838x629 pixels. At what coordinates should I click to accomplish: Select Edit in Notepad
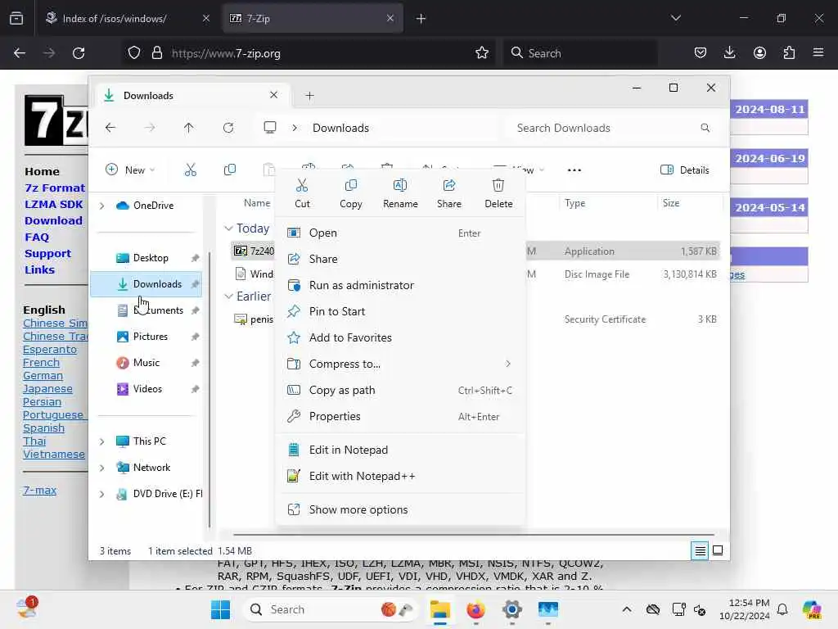(x=400, y=450)
